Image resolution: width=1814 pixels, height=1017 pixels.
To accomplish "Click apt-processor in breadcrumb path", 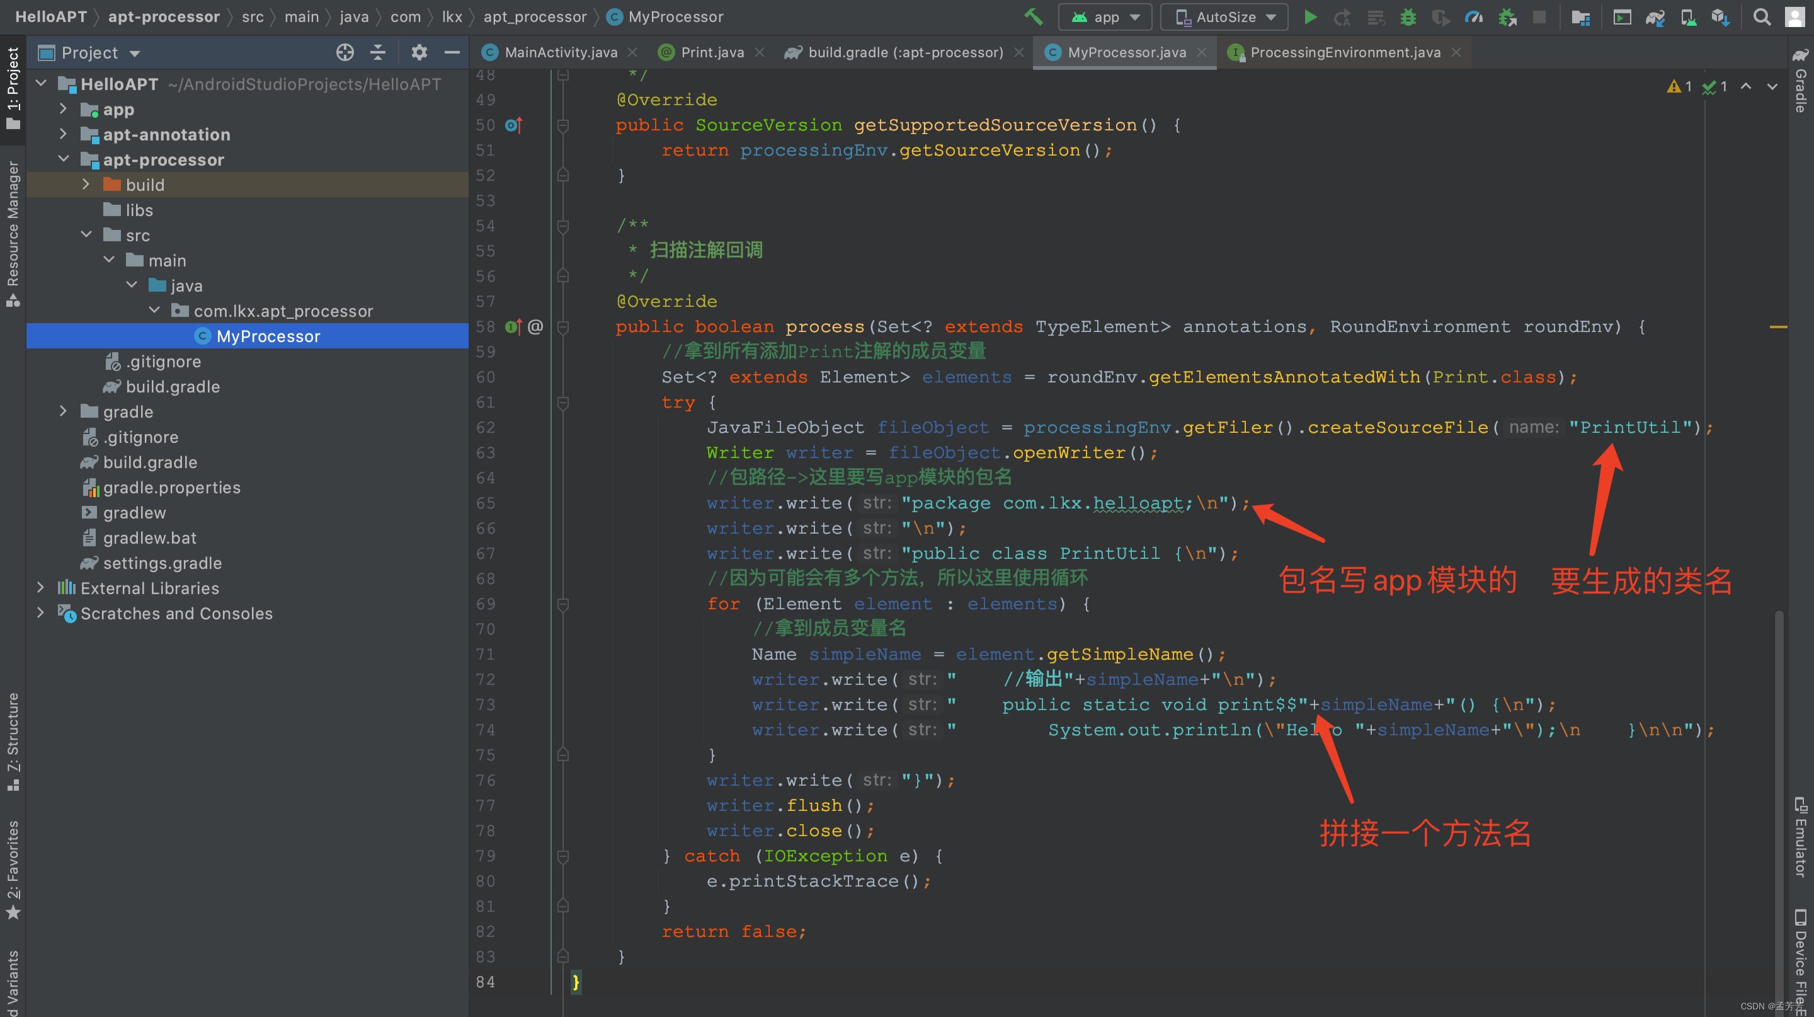I will pos(163,17).
